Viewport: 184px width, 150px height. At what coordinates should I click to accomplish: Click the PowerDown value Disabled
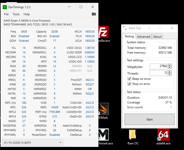point(54,135)
